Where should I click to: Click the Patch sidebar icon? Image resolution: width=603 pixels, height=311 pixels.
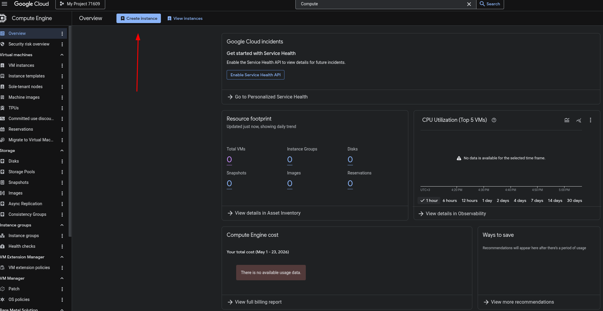coord(2,289)
